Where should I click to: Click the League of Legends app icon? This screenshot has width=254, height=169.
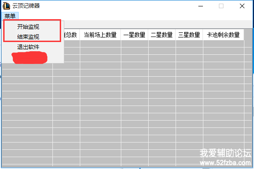tap(6, 6)
